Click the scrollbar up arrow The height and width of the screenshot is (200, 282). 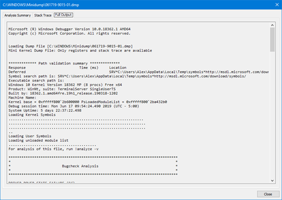pyautogui.click(x=272, y=25)
